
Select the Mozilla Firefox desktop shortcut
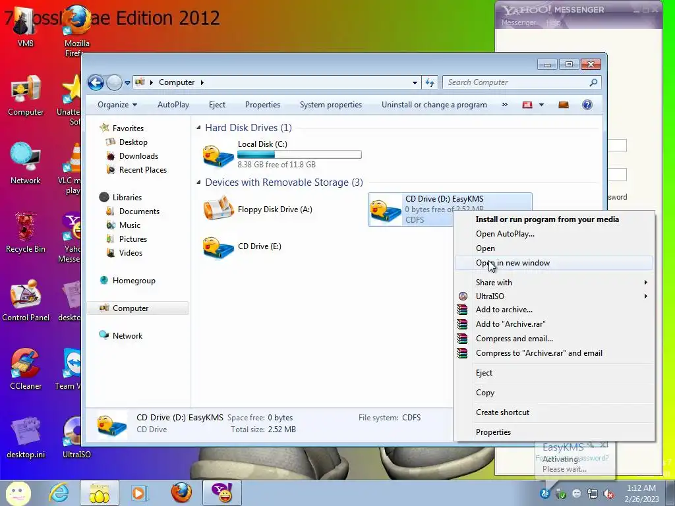pos(76,31)
